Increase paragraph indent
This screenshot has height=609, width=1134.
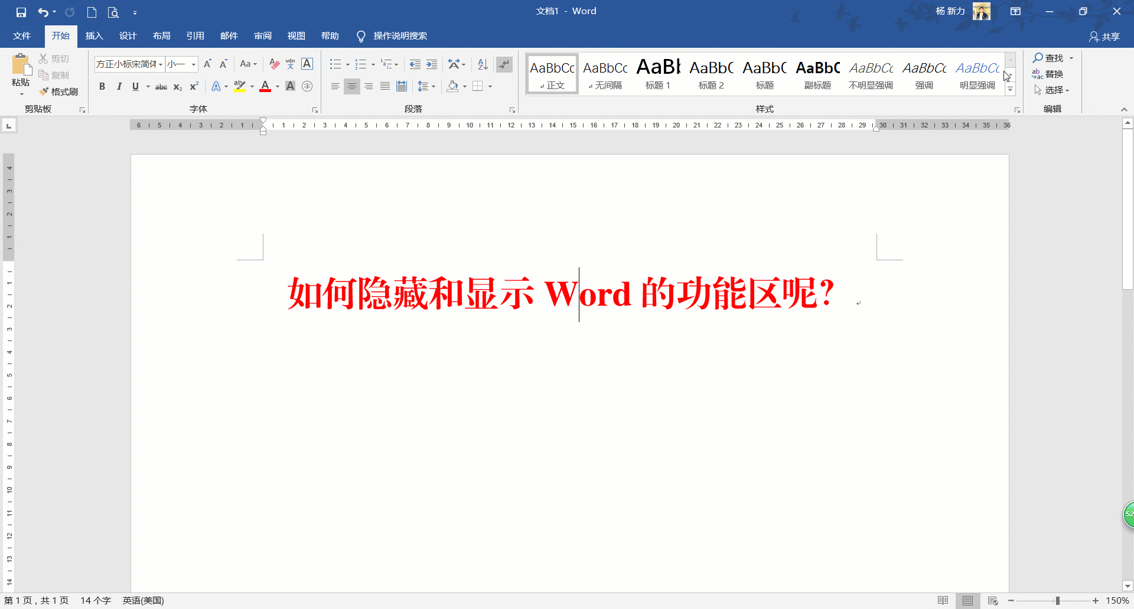[432, 64]
